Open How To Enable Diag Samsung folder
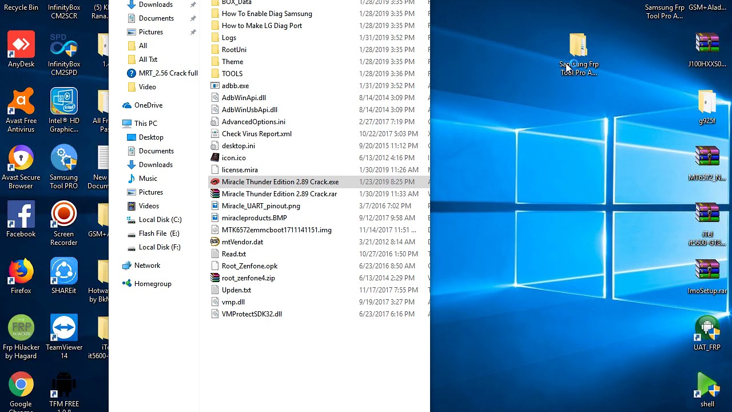Image resolution: width=732 pixels, height=412 pixels. click(267, 14)
